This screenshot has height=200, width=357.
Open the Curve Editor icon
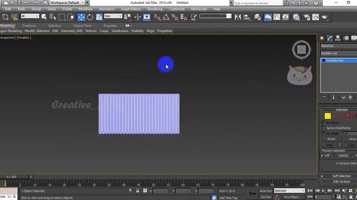(277, 17)
